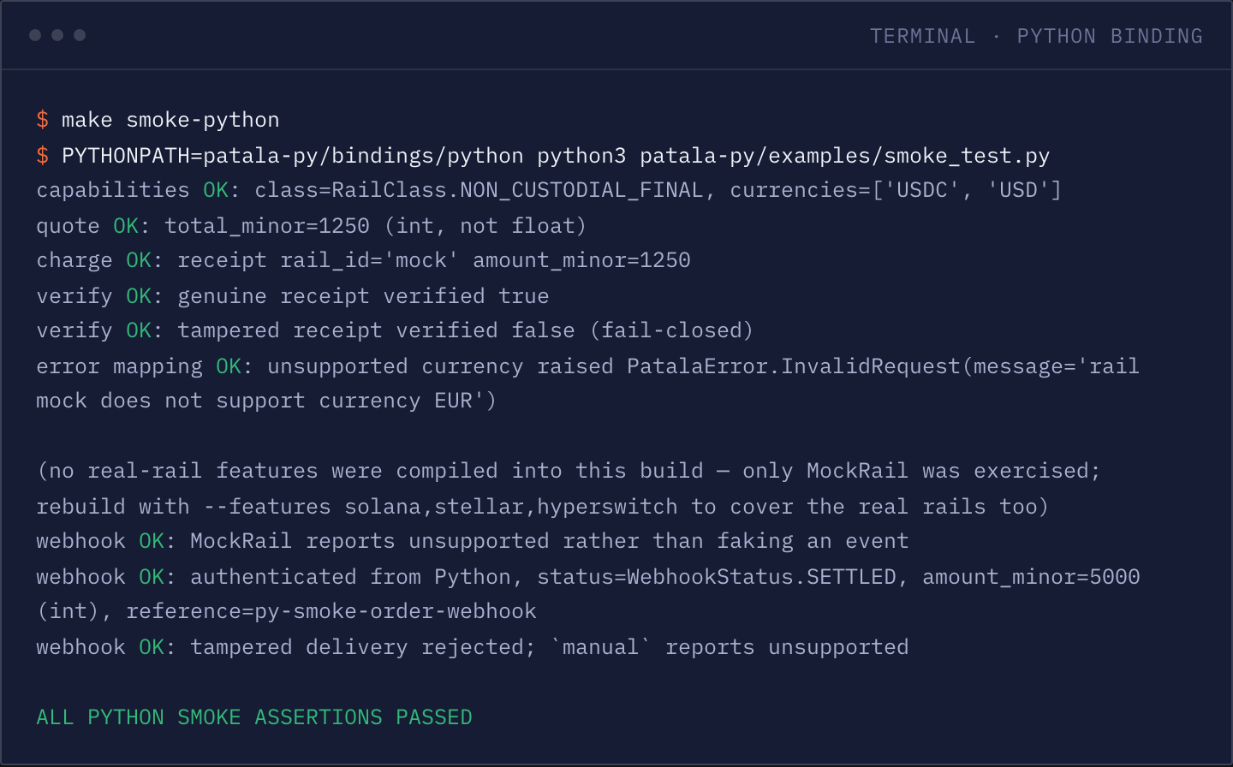Click 'webhook OK: authenticated from Python' line
Image resolution: width=1233 pixels, height=767 pixels.
point(587,577)
